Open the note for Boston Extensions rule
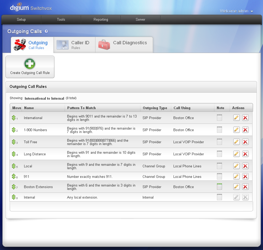Screen dimensions: 263x250 point(219,187)
